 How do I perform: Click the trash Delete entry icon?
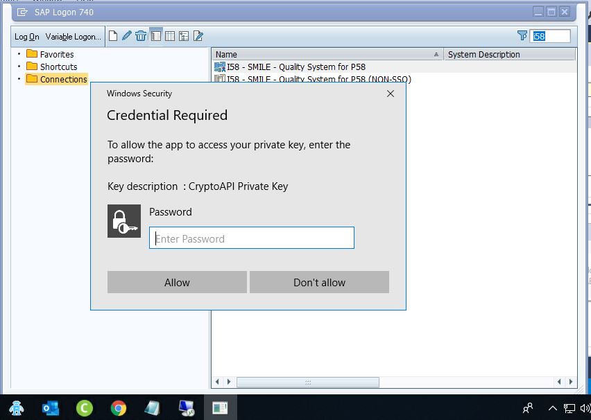(141, 36)
